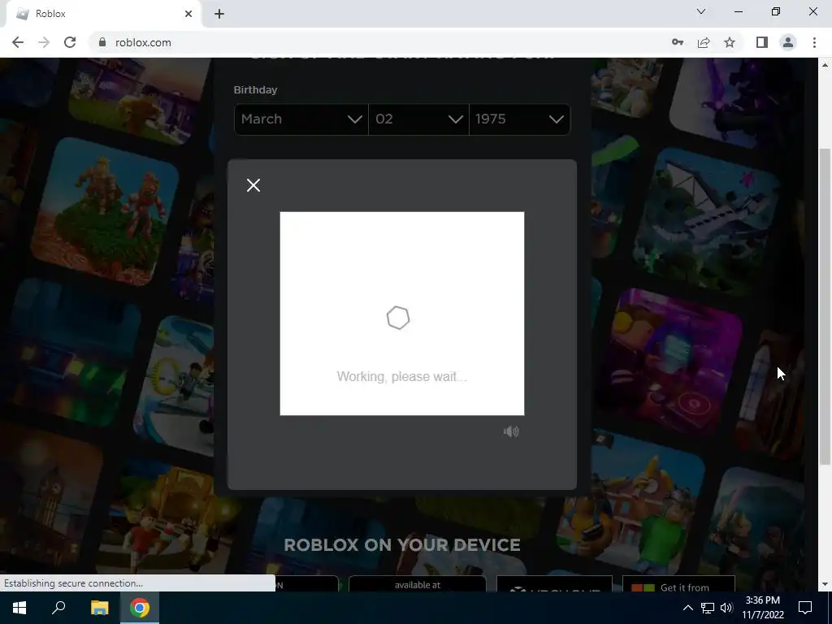Open the notification center icon
This screenshot has height=624, width=832.
click(x=805, y=608)
